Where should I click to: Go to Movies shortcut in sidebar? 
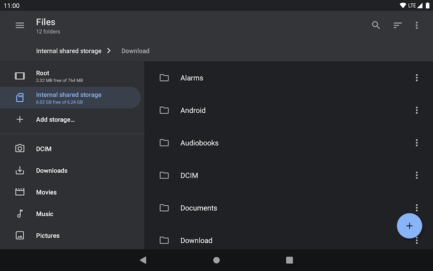(x=46, y=192)
